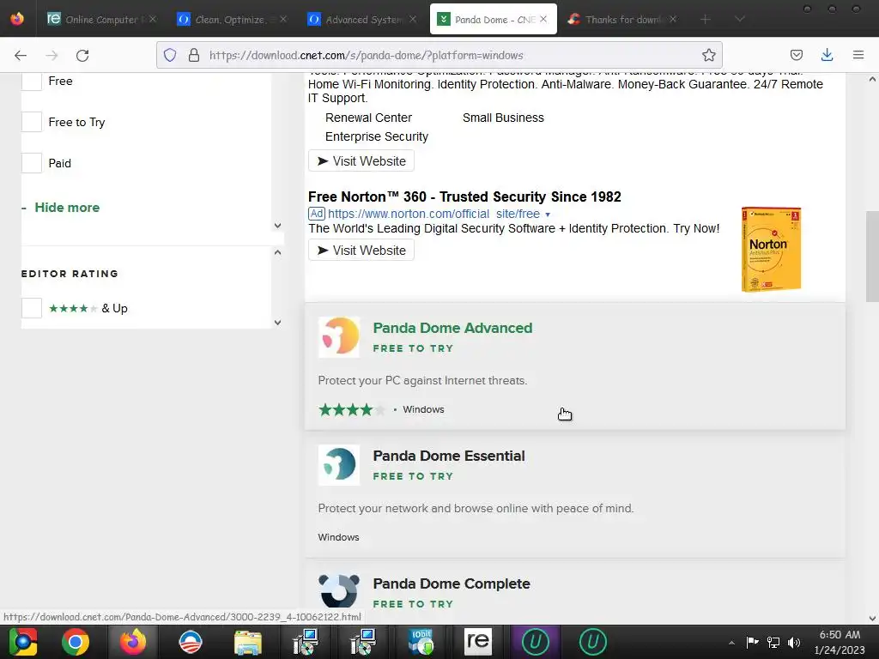Open Panda Dome Essential title link
The width and height of the screenshot is (879, 659).
[x=449, y=456]
